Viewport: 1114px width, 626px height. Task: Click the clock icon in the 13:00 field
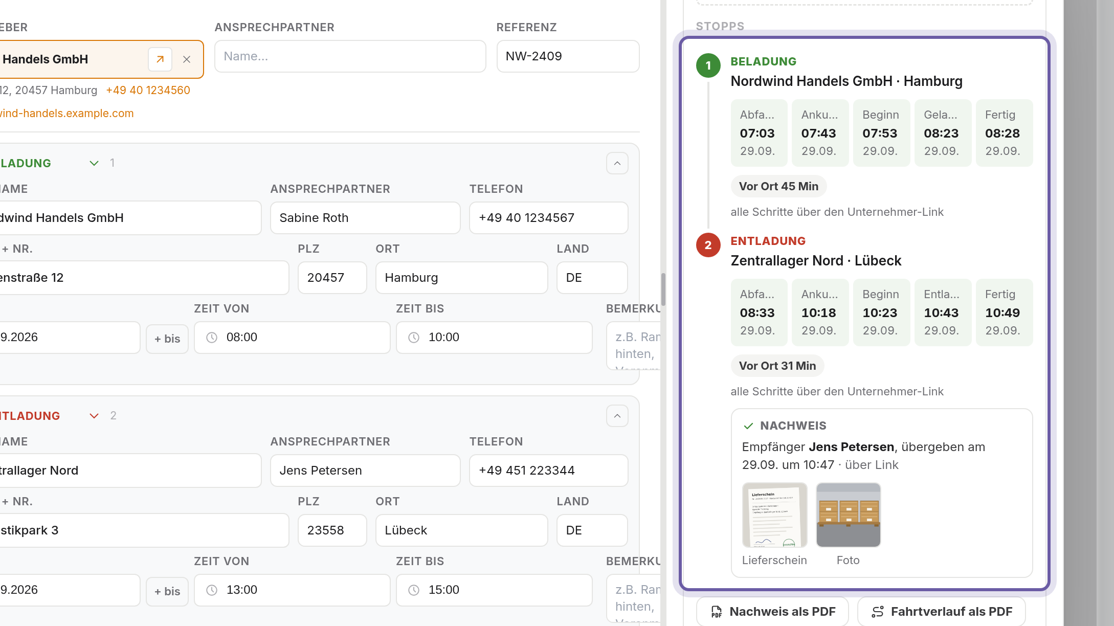click(x=212, y=590)
